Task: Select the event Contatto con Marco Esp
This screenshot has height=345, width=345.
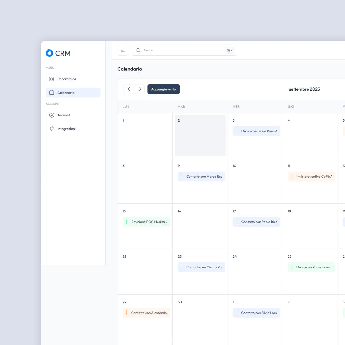Action: pyautogui.click(x=201, y=176)
